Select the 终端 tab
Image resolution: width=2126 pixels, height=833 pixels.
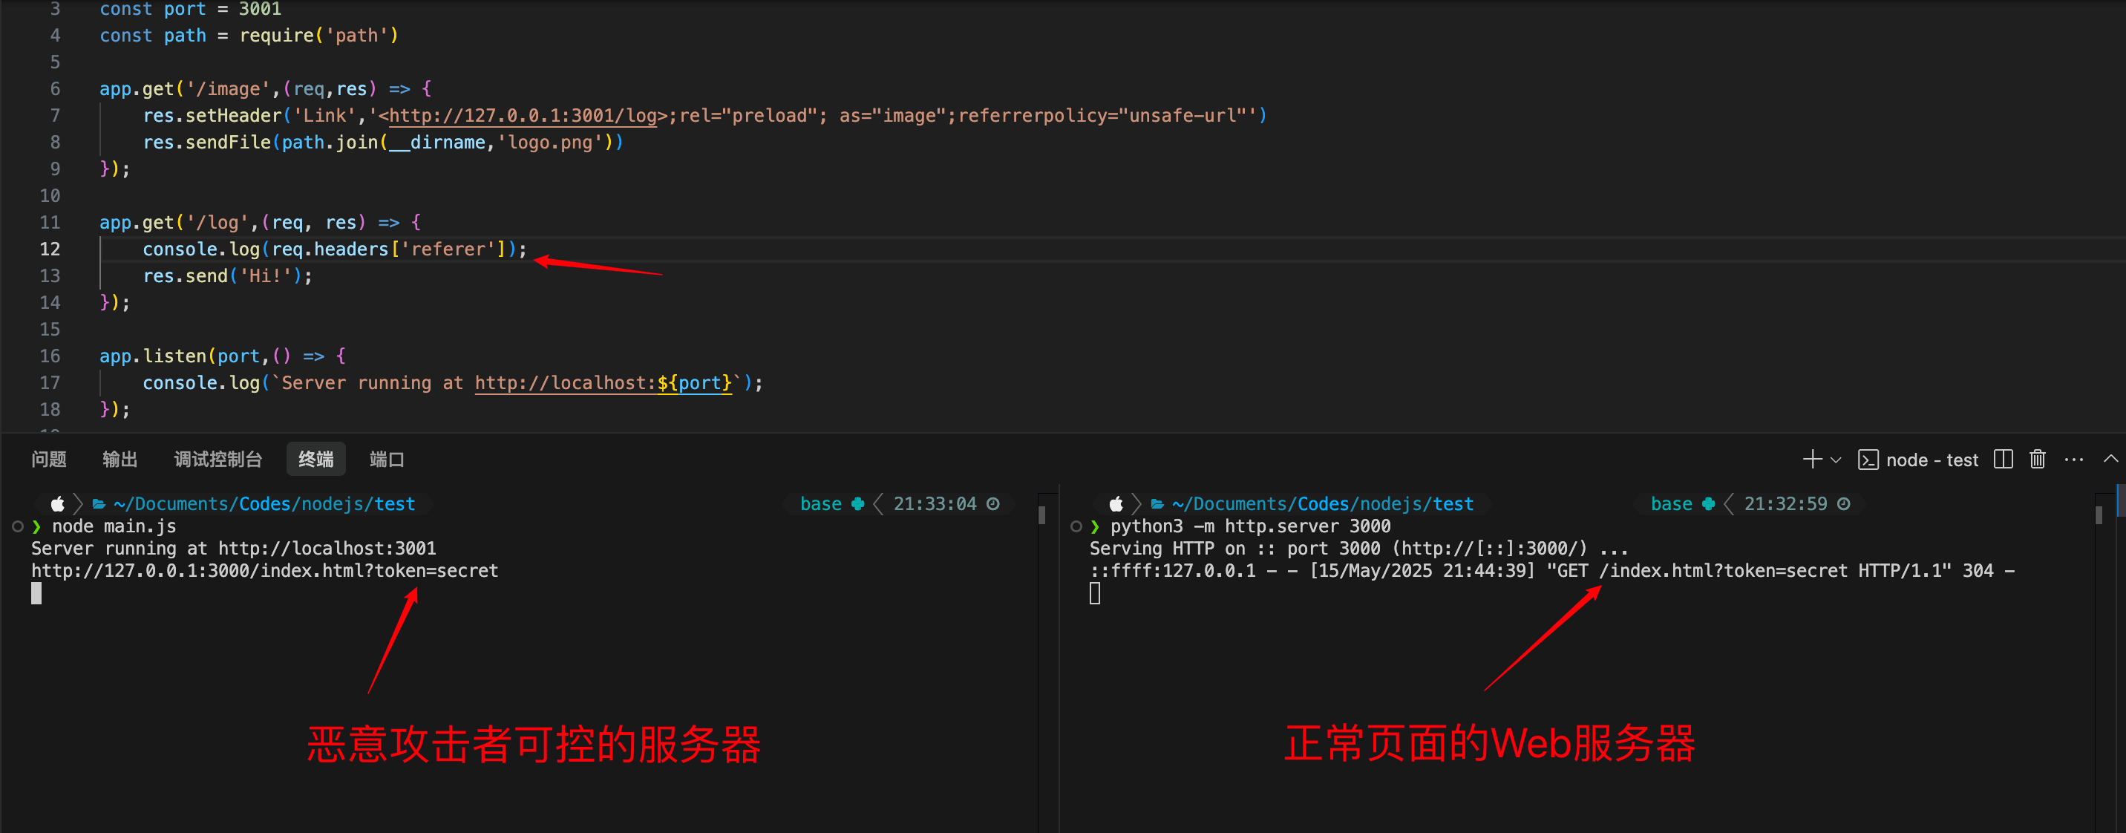point(315,460)
